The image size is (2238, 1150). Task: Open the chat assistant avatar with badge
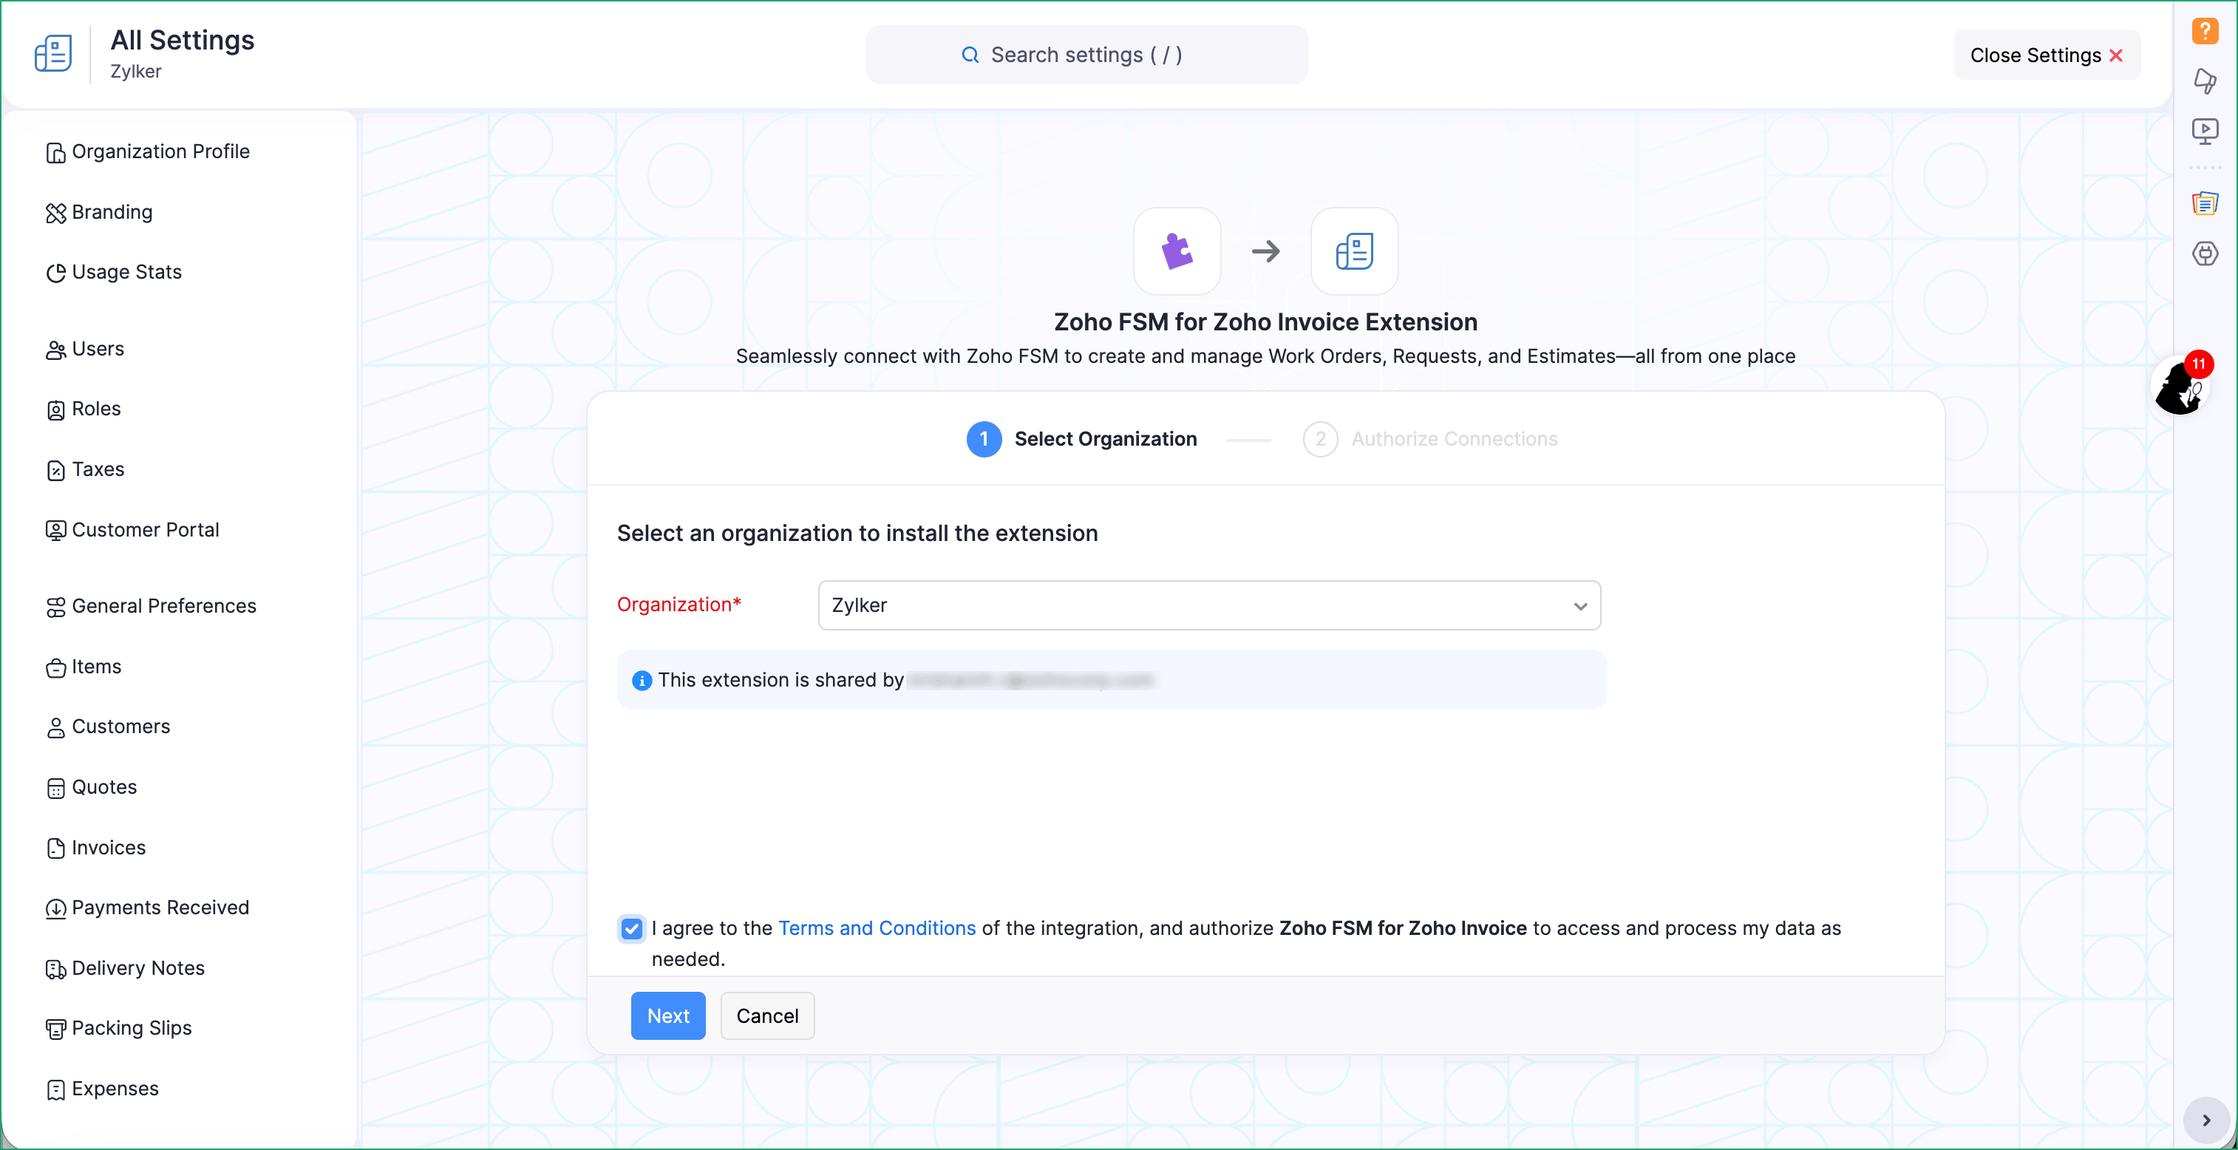coord(2182,387)
